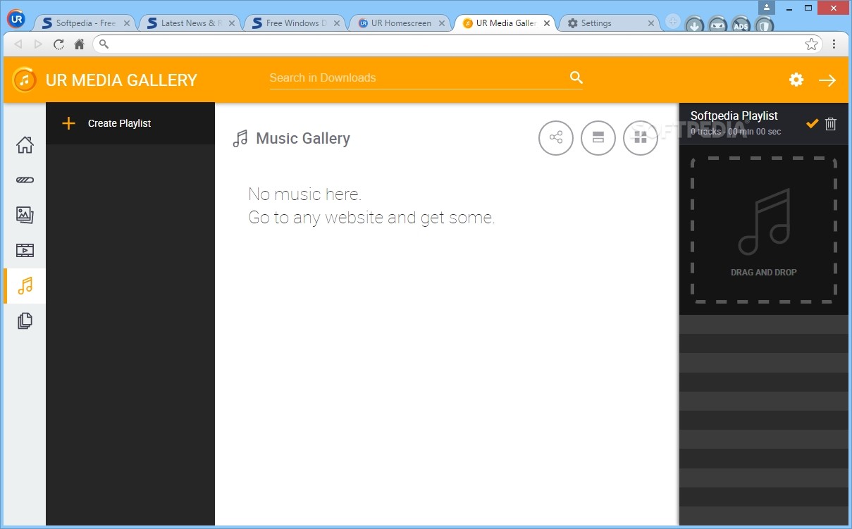Click the Share round button
Viewport: 852px width, 529px height.
(x=556, y=137)
